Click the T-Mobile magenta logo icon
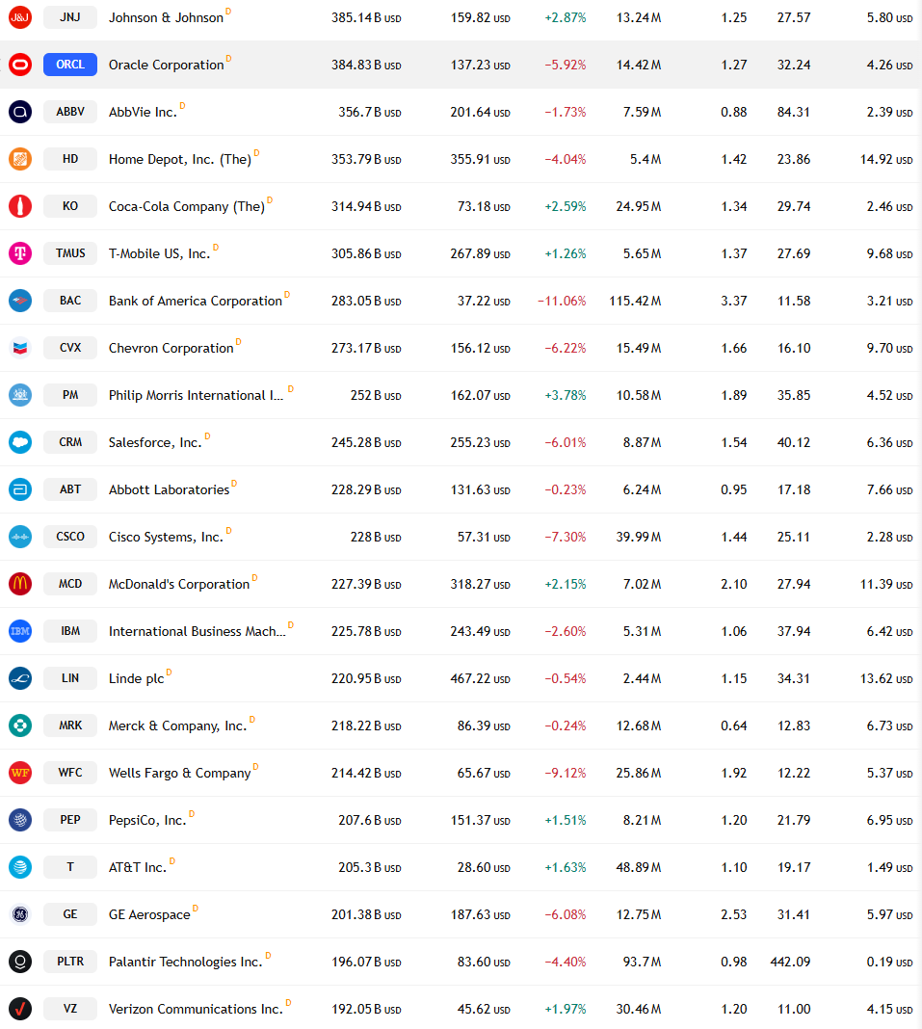 20,253
